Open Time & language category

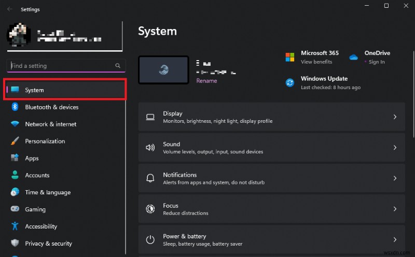click(x=65, y=192)
